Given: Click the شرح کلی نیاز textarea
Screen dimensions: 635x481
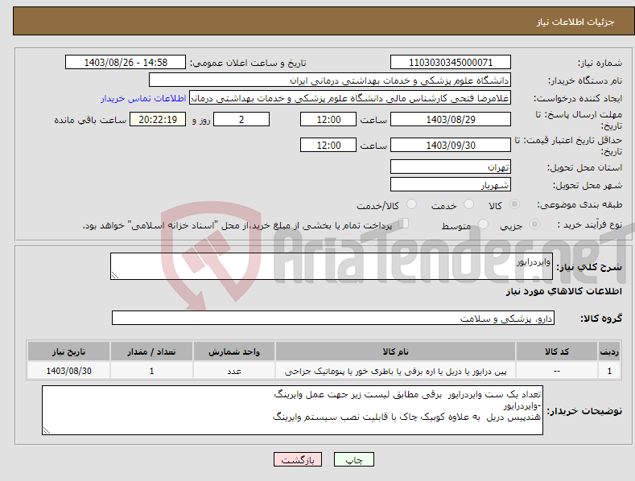Looking at the screenshot, I should click(x=332, y=266).
